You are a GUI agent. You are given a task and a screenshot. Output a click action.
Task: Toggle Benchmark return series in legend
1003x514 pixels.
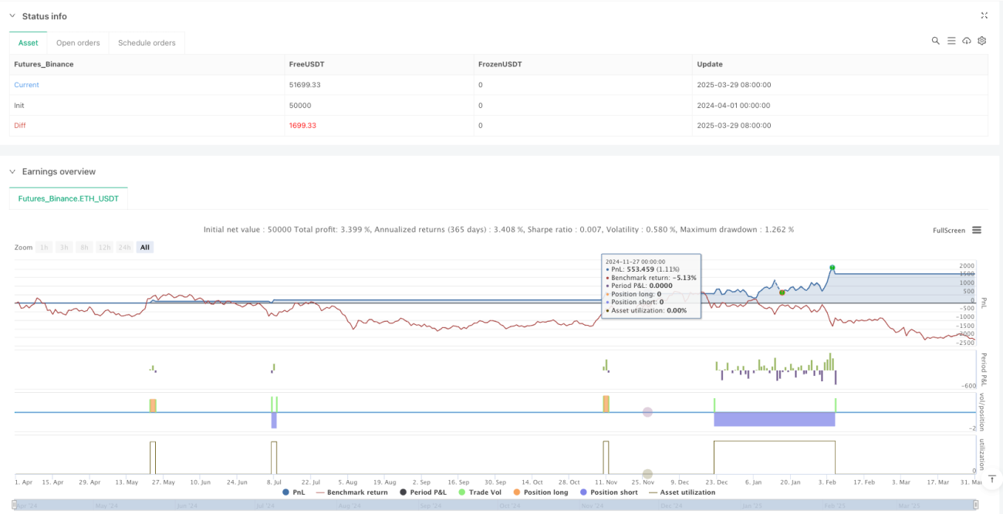(x=351, y=492)
